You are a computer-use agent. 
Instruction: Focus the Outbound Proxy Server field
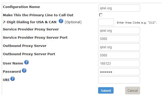point(119,47)
